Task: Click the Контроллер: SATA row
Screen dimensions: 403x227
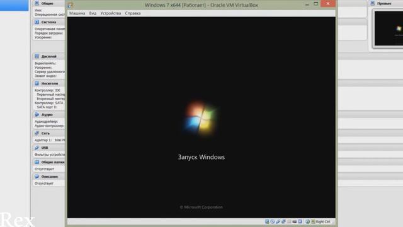Action: pyautogui.click(x=49, y=103)
